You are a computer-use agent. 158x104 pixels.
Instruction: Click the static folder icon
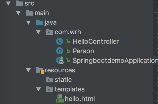coord(50,80)
